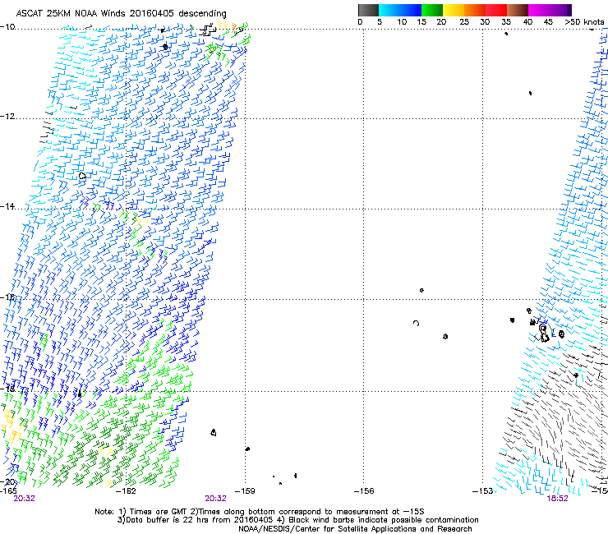The image size is (608, 534).
Task: Click the magenta 40–45 knot legend segment
Action: coord(539,10)
